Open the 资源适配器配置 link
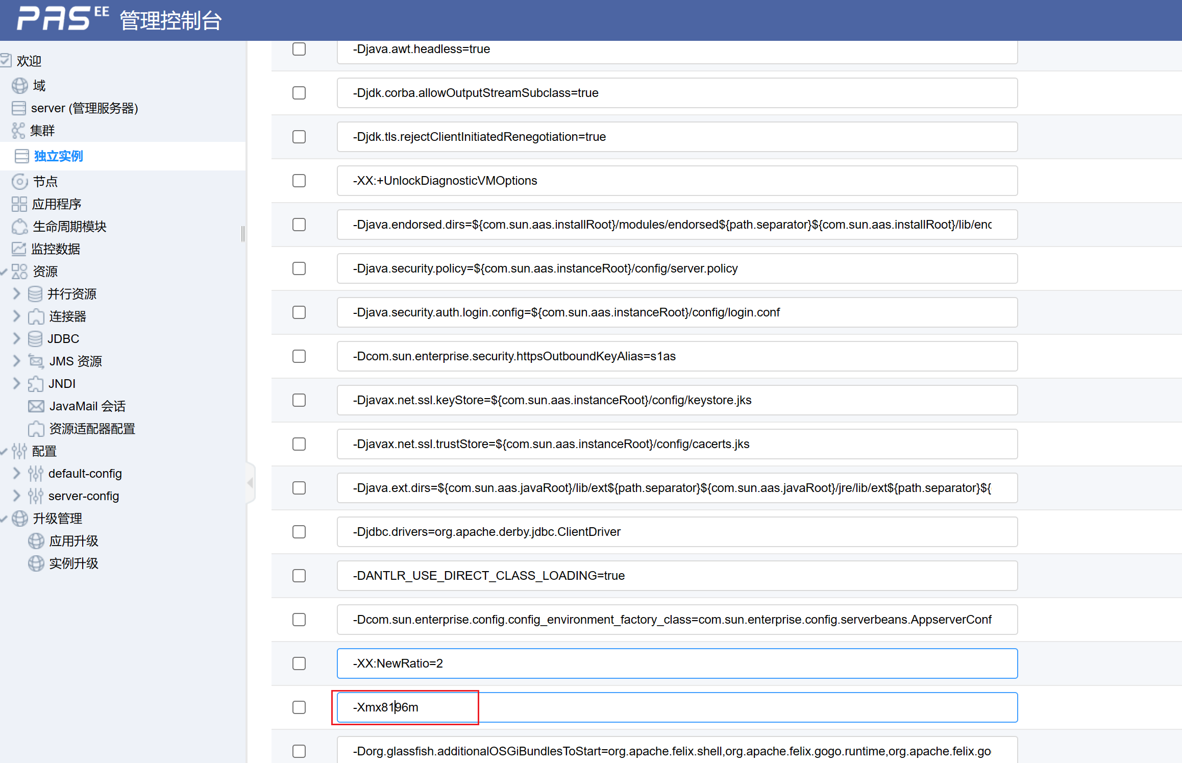Viewport: 1182px width, 763px height. tap(92, 429)
